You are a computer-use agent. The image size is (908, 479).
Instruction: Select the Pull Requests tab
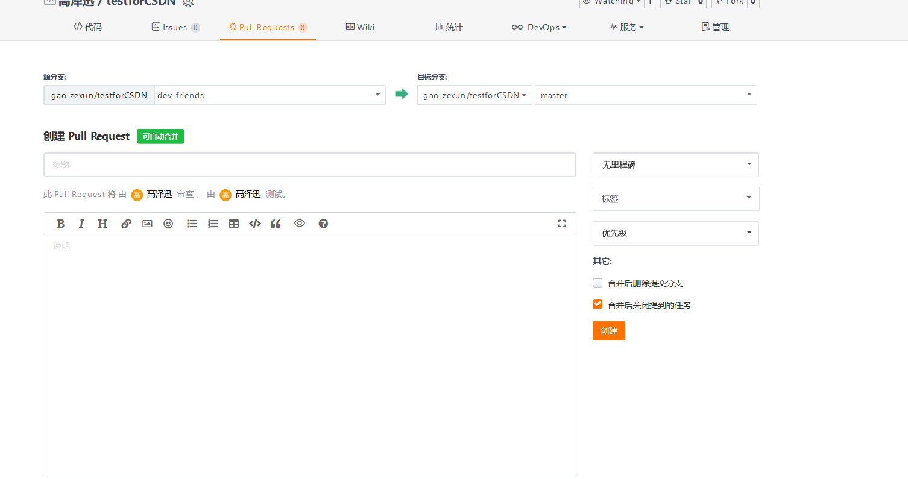point(268,27)
